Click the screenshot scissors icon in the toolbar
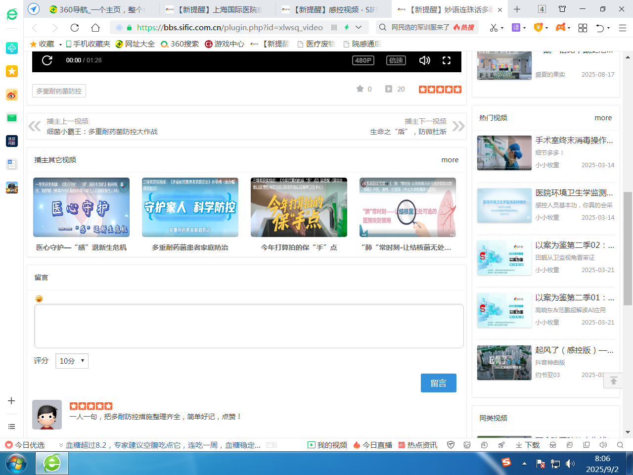633x475 pixels. pyautogui.click(x=494, y=28)
